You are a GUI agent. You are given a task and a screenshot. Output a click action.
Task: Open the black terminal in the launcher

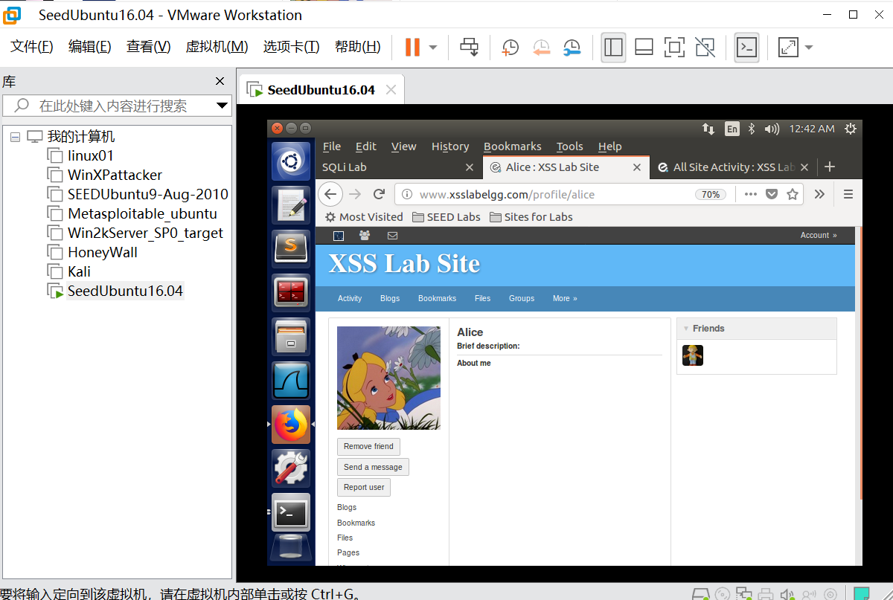[x=290, y=512]
